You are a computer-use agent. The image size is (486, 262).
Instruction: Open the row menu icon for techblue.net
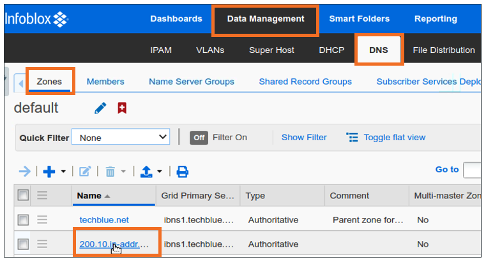pyautogui.click(x=42, y=220)
